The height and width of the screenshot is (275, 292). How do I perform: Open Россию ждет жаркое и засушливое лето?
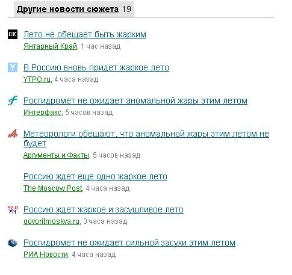click(104, 209)
